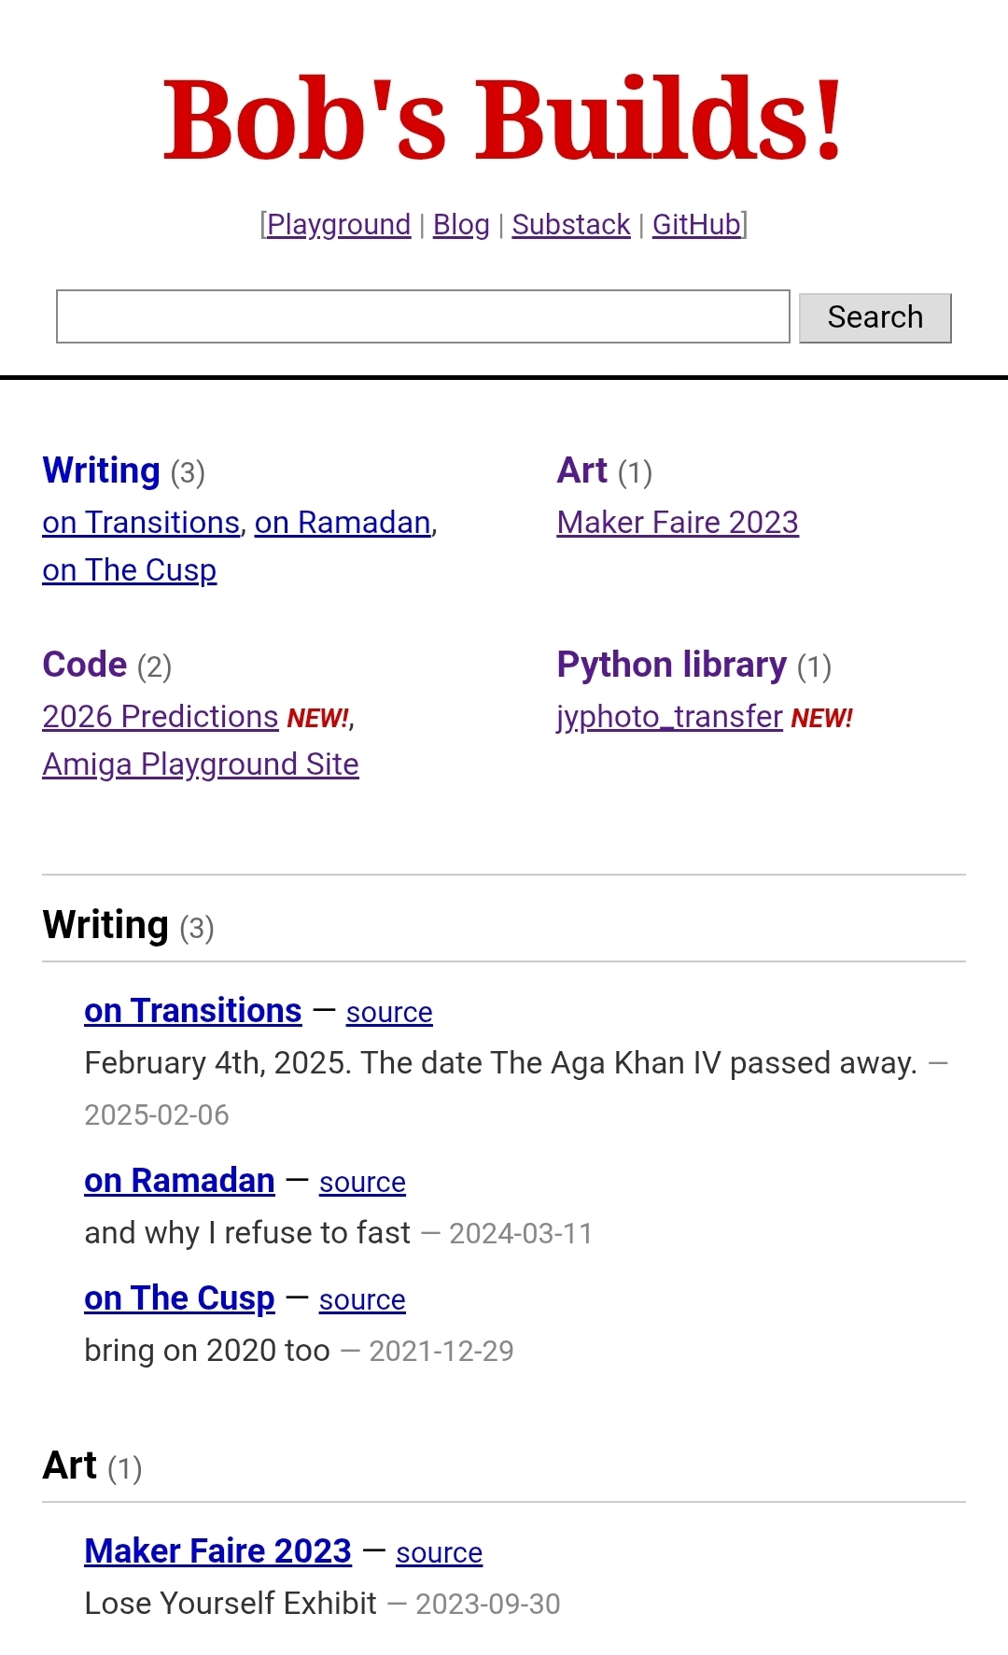
Task: View source link beside bold on Transitions
Action: point(389,1013)
